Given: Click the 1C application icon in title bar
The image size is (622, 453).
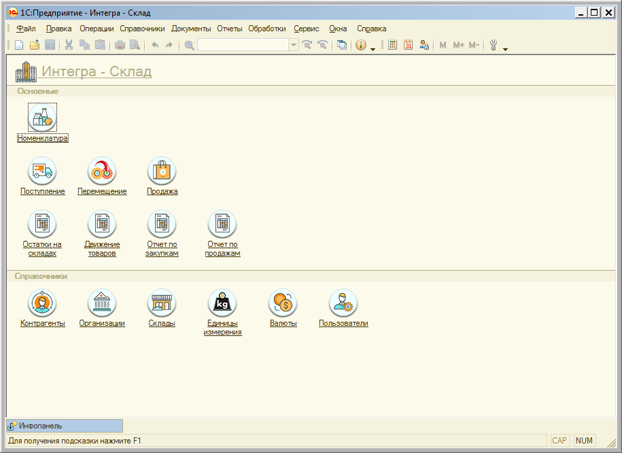Looking at the screenshot, I should 13,12.
